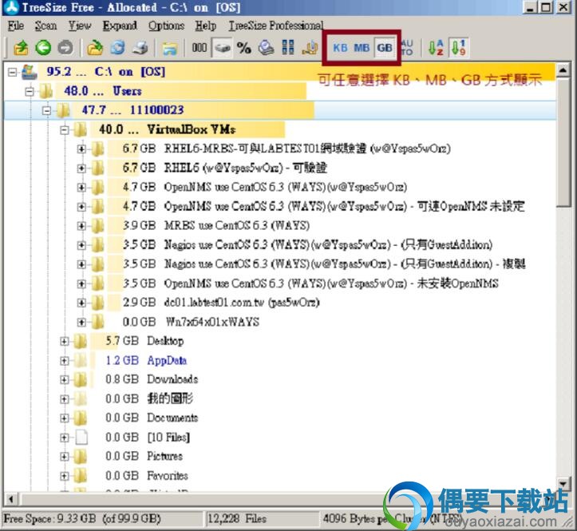Open the Expand menu
Image resolution: width=577 pixels, height=531 pixels.
click(x=120, y=26)
